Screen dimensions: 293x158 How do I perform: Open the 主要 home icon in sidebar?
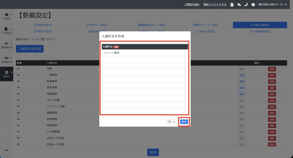coord(6,15)
